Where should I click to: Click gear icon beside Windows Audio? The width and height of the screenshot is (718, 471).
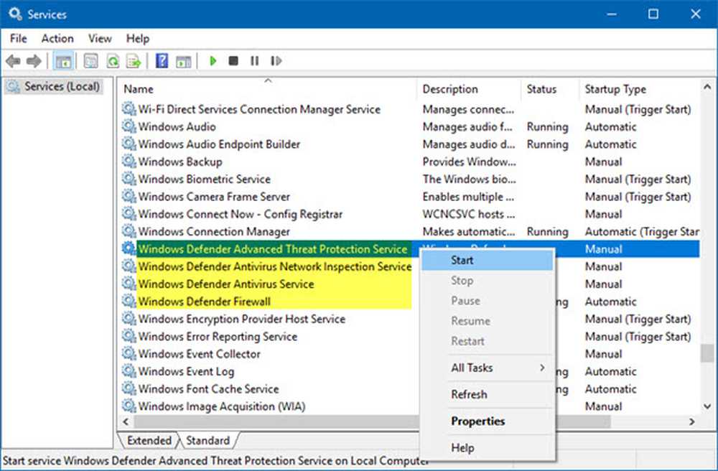[129, 126]
